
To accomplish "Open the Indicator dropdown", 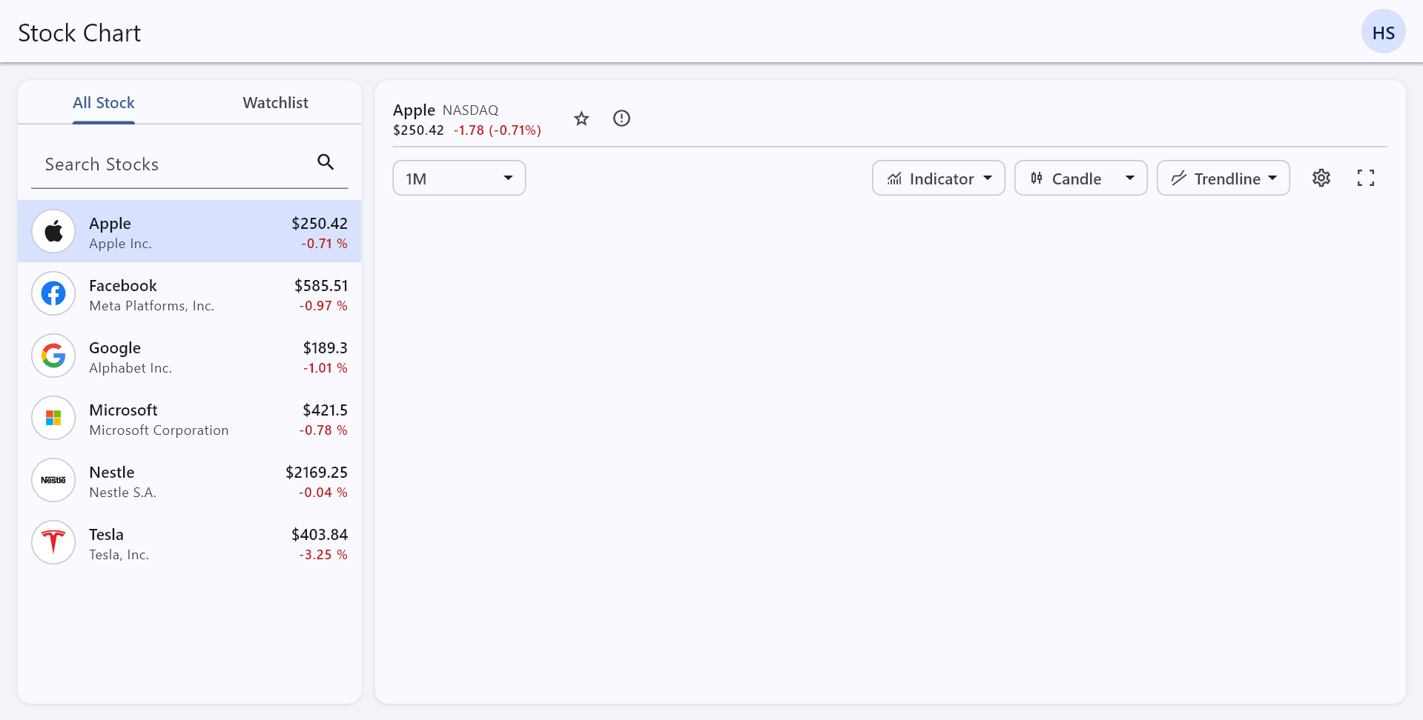I will 938,178.
